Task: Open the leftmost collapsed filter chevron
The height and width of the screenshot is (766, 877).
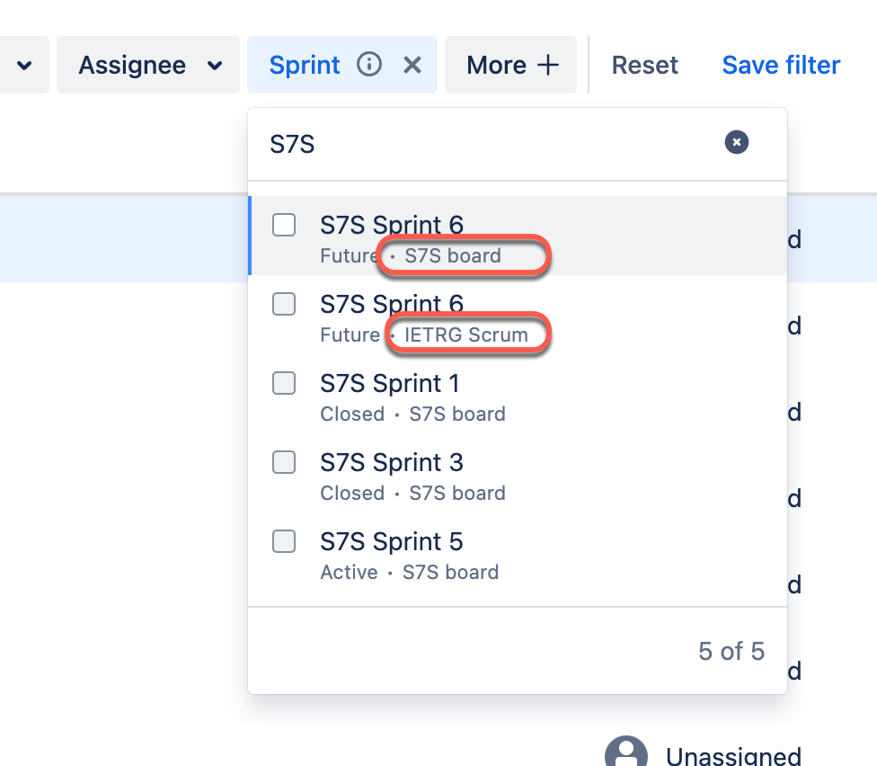Action: pos(23,64)
